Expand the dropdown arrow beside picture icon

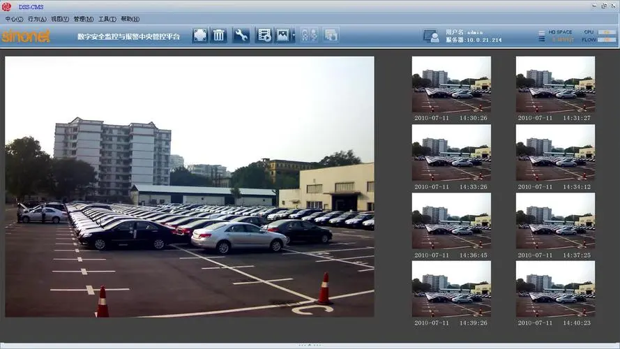click(294, 35)
